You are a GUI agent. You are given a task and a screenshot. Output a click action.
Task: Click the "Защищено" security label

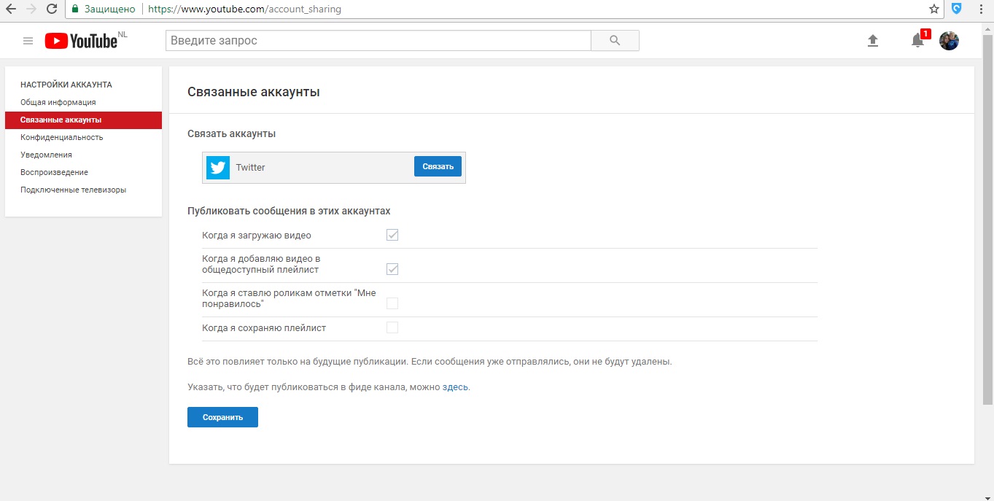[109, 9]
